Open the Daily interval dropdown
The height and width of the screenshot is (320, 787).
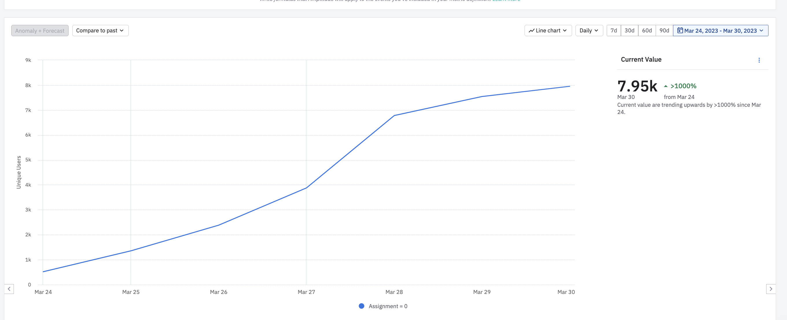tap(589, 31)
